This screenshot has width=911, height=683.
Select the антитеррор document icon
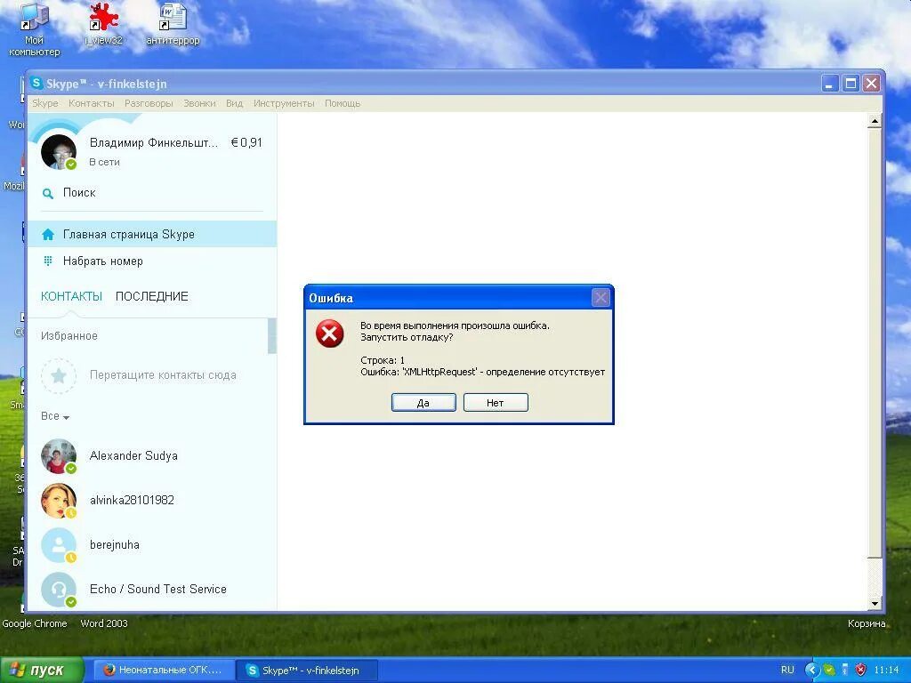click(x=173, y=24)
